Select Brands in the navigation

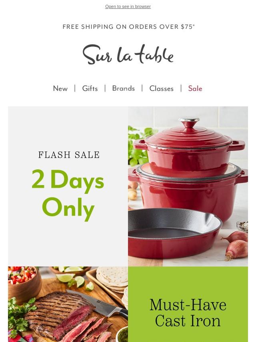[x=124, y=89]
